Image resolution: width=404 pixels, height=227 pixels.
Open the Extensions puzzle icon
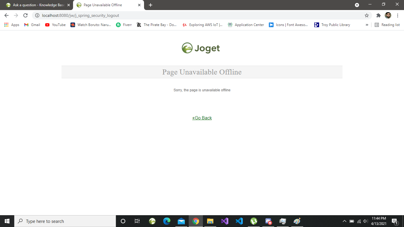[378, 15]
